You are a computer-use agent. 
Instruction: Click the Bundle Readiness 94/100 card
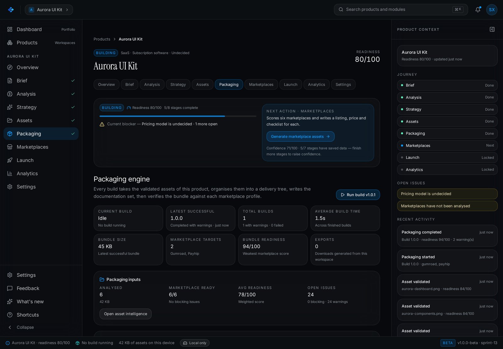[x=273, y=249]
